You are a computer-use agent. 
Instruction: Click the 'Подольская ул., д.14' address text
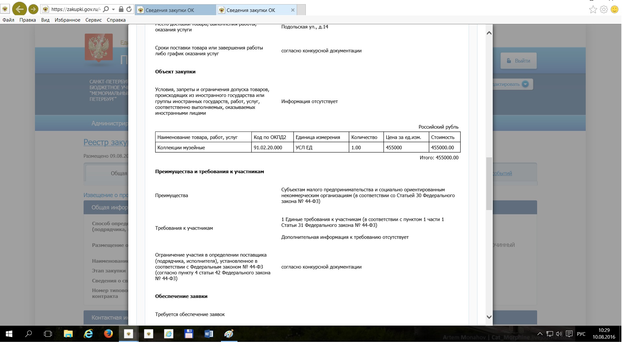click(305, 27)
